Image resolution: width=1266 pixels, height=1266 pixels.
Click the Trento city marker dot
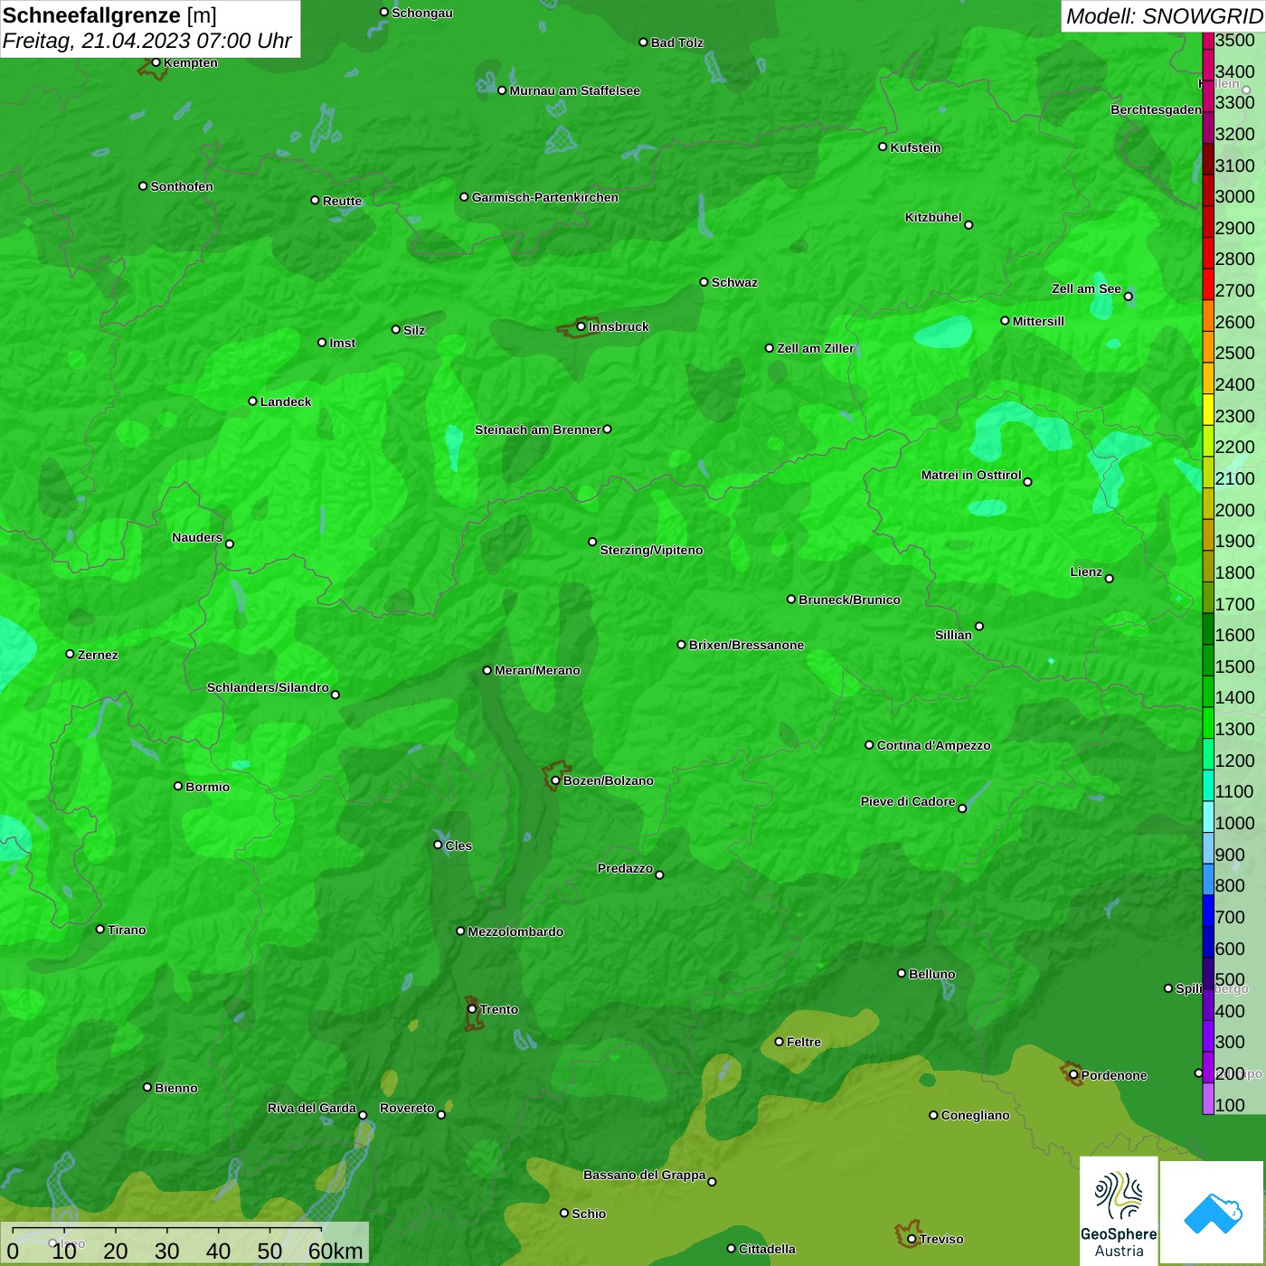(x=472, y=1009)
